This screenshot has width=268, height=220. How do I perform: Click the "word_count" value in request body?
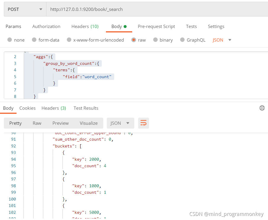point(97,77)
